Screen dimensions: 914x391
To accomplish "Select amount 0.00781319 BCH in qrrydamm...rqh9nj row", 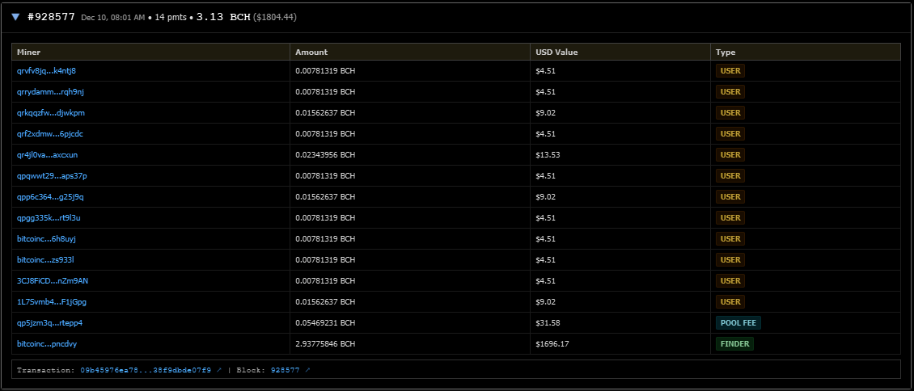I will click(325, 92).
